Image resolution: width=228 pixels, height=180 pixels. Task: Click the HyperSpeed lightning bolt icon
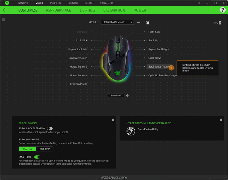pos(131,131)
